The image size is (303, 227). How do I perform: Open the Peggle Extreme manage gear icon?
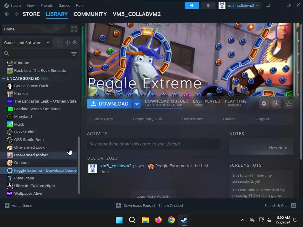tap(264, 104)
